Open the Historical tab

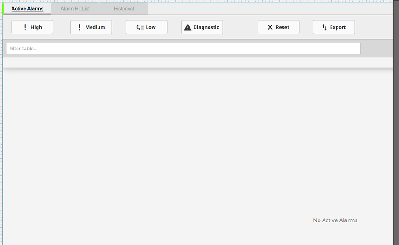pyautogui.click(x=123, y=9)
